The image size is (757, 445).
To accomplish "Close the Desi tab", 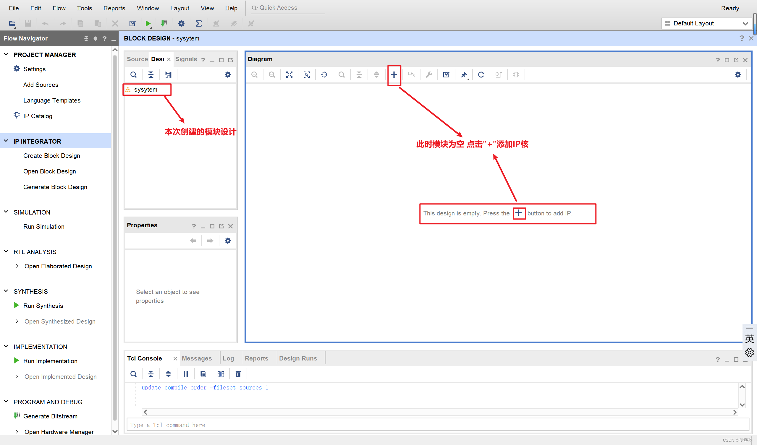I will click(x=169, y=59).
